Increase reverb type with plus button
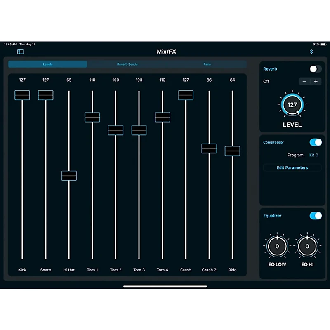This screenshot has height=330, width=330. pos(316,81)
